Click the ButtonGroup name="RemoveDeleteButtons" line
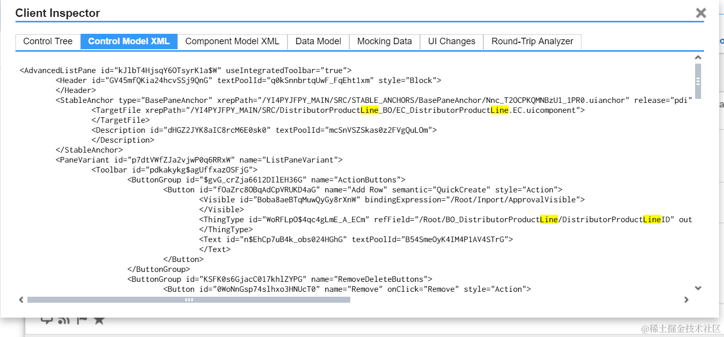 tap(280, 279)
